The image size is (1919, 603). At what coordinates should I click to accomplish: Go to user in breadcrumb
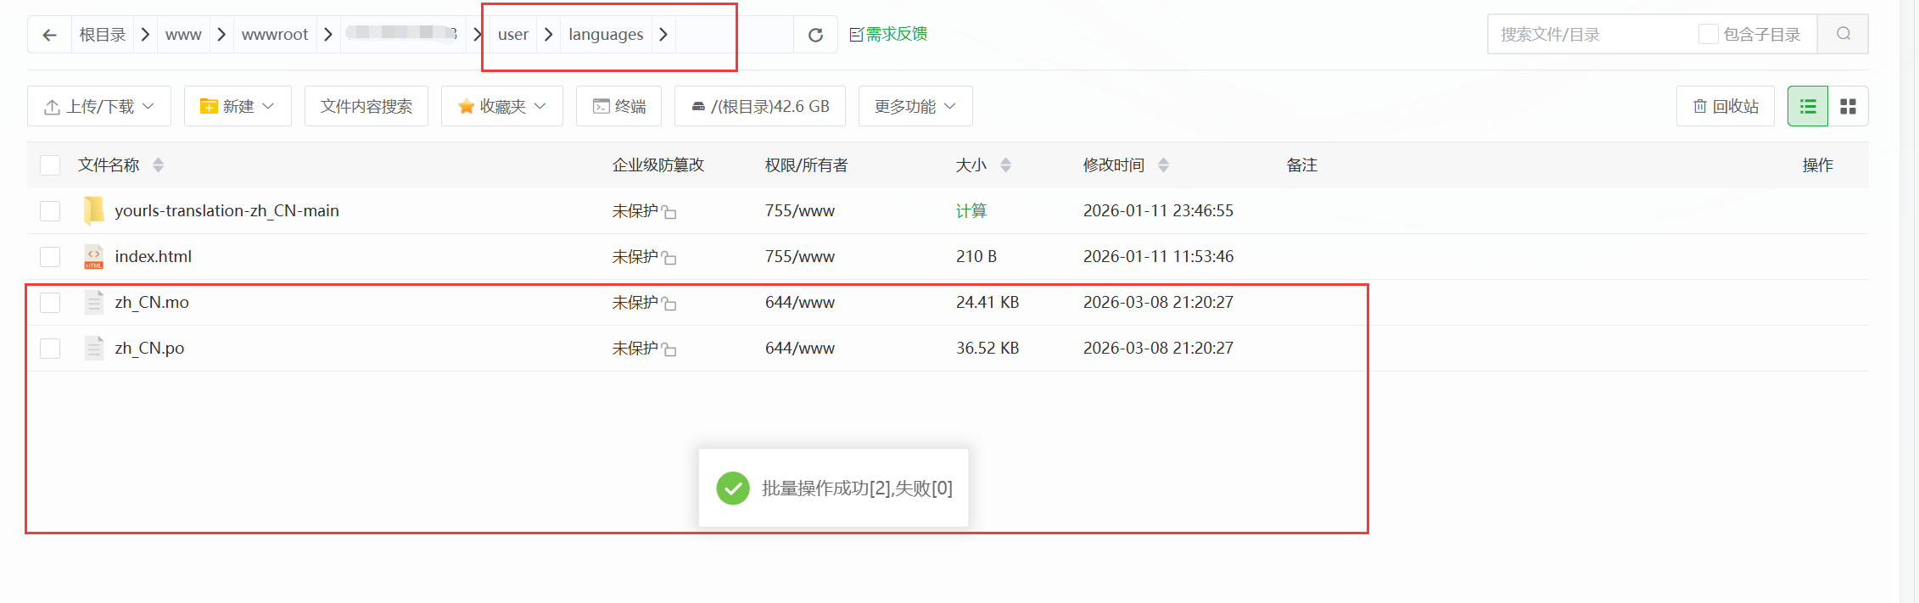[513, 35]
